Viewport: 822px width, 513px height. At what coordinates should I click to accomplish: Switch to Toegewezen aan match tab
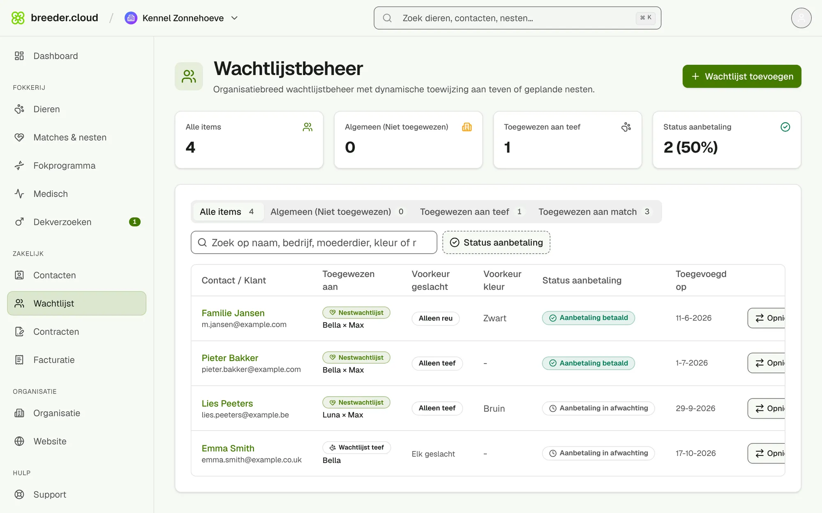click(x=595, y=212)
